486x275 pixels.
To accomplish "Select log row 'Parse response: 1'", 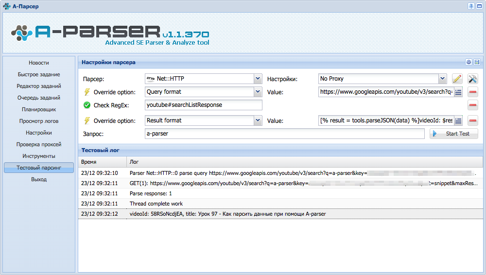I will (x=280, y=193).
